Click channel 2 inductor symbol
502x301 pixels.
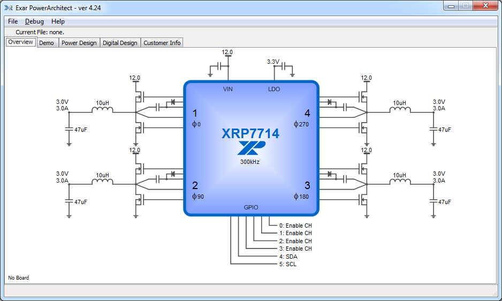point(102,182)
